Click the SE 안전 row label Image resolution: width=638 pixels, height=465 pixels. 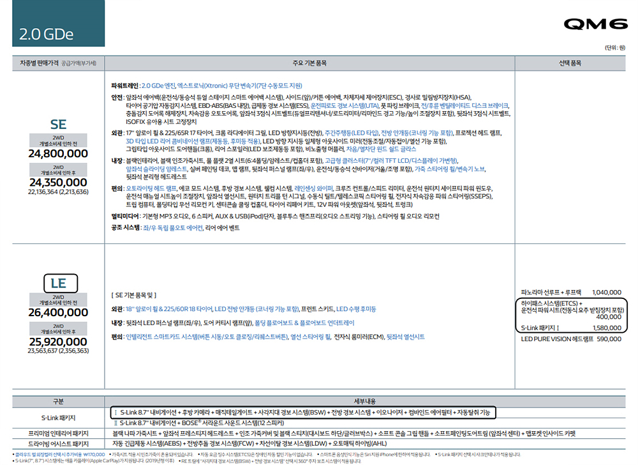117,97
